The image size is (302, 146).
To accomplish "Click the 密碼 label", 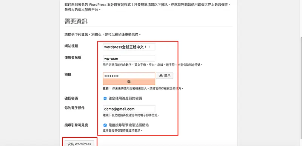I will coord(68,75).
